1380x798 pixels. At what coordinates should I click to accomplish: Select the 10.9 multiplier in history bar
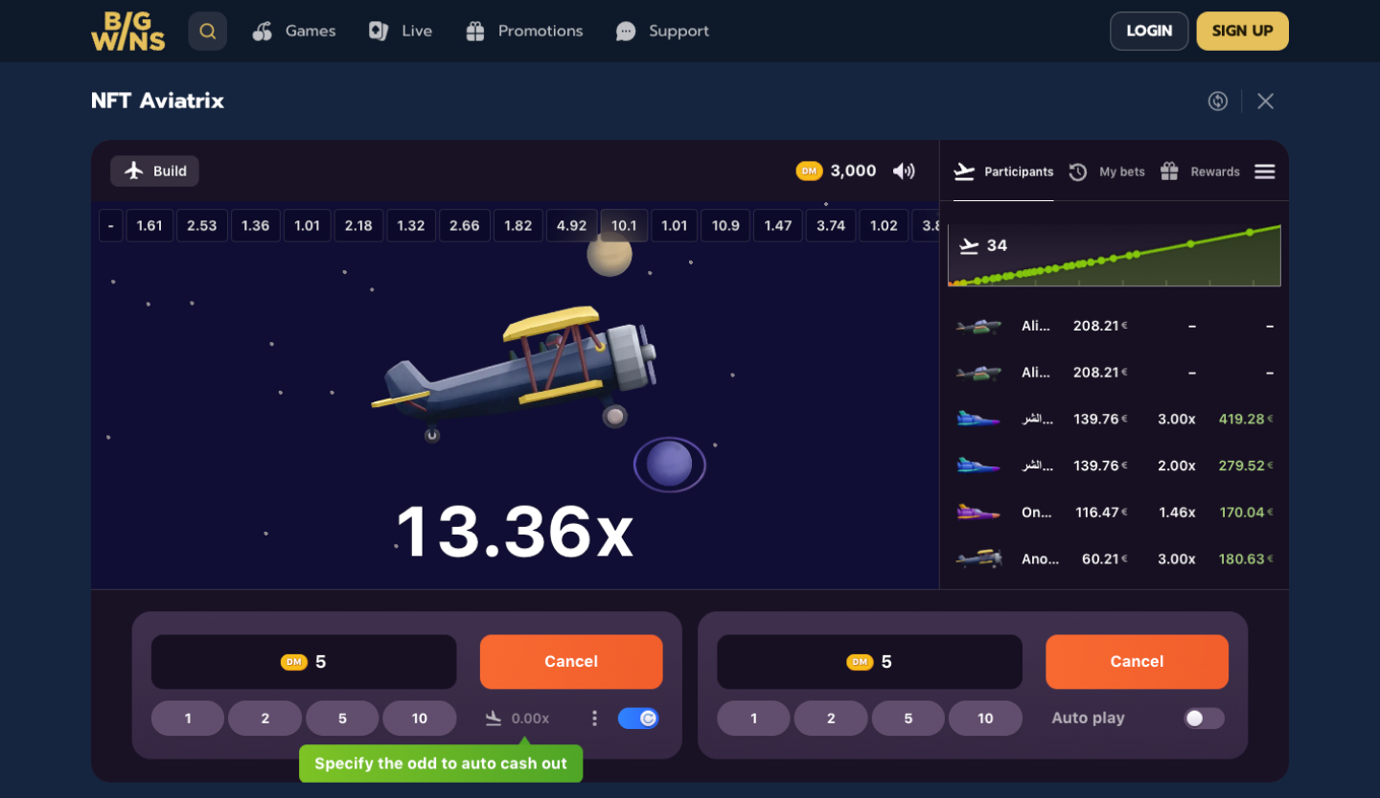pyautogui.click(x=725, y=226)
